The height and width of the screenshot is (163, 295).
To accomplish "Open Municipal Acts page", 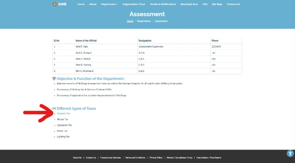I will (x=189, y=4).
